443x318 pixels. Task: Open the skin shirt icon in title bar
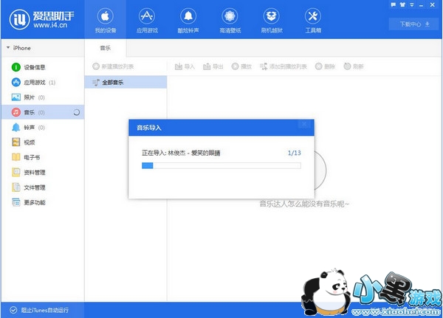tap(402, 4)
